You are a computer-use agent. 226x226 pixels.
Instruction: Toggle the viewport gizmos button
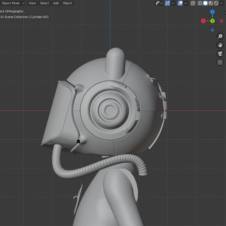pos(168,3)
